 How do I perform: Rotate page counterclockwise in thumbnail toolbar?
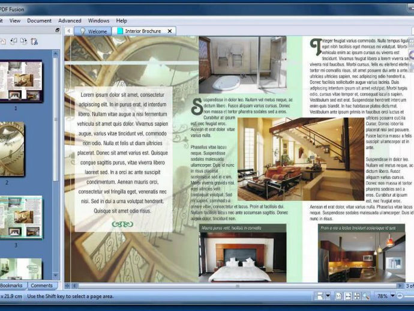tap(13, 41)
